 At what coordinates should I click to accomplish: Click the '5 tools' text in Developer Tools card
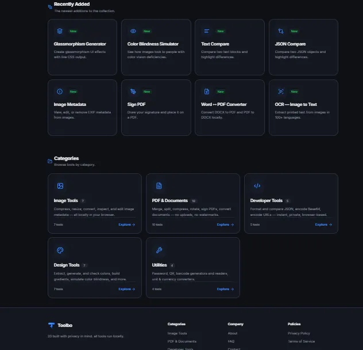(255, 225)
